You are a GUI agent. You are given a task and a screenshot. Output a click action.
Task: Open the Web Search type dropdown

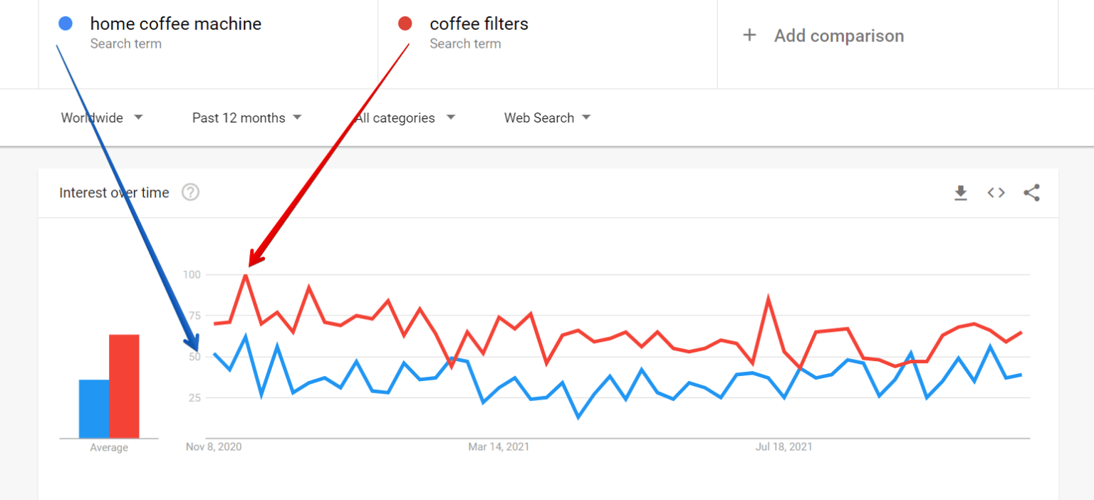coord(547,118)
